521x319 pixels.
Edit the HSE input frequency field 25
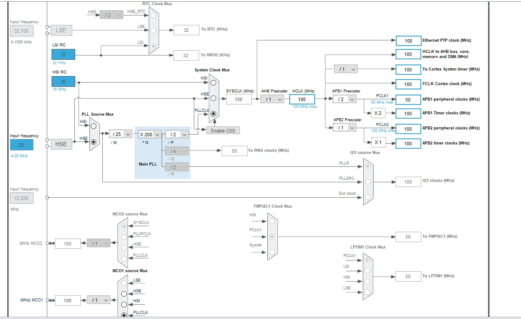[21, 145]
